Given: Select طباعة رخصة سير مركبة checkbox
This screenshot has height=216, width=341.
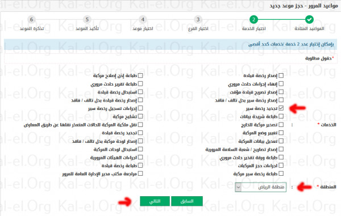Looking at the screenshot, I should coord(281,173).
